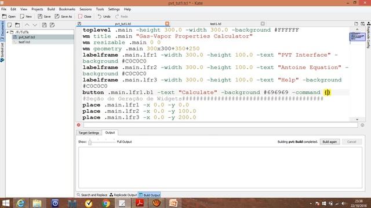Click save icon in Documents panel

click(x=44, y=25)
